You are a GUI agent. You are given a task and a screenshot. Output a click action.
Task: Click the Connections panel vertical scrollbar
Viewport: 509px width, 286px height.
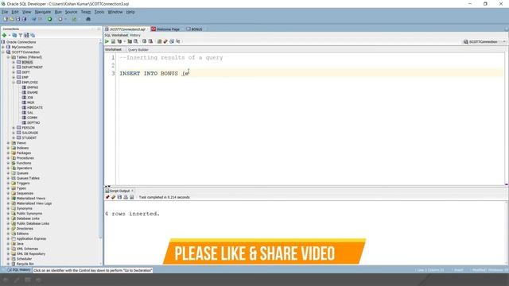[x=100, y=140]
